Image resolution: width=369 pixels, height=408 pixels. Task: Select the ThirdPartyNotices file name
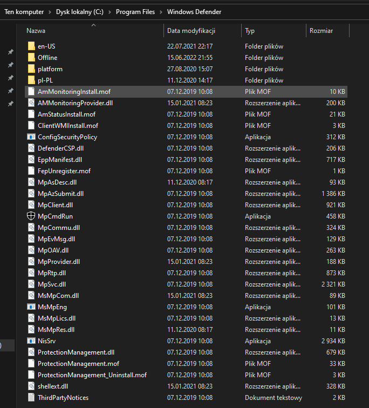[x=63, y=398]
